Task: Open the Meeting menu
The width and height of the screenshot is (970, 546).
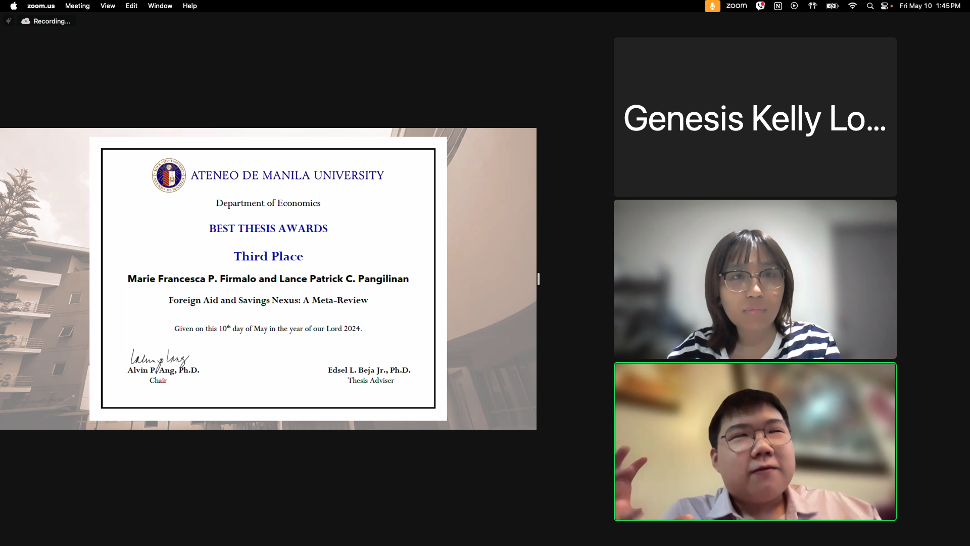Action: pos(77,6)
